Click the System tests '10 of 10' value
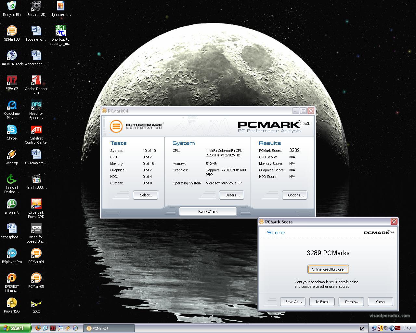The image size is (416, 333). pos(149,151)
